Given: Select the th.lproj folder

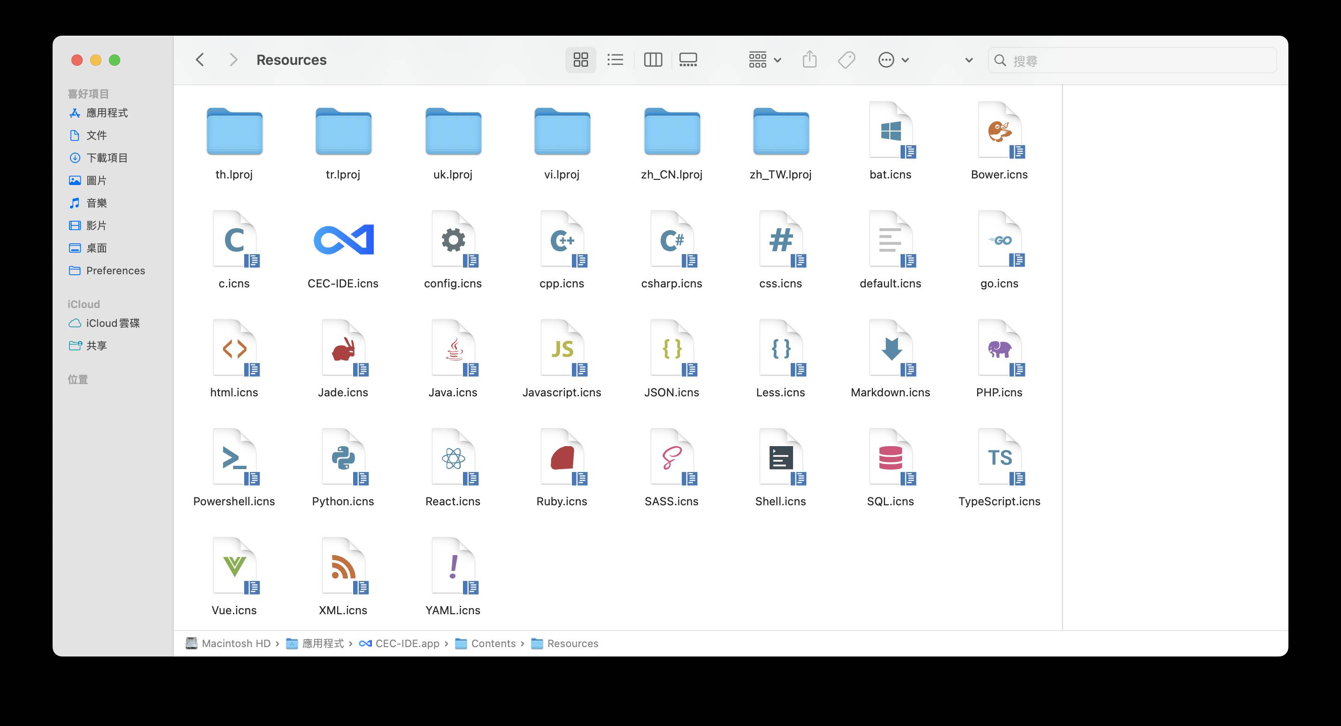Looking at the screenshot, I should point(234,131).
